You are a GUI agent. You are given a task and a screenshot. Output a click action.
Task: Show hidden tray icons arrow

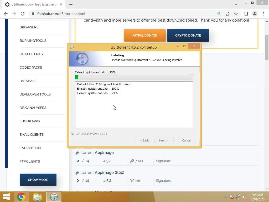coord(225,197)
